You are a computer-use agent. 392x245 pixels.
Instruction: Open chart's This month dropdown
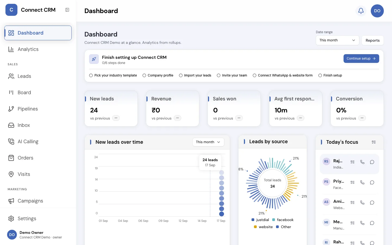click(x=208, y=142)
